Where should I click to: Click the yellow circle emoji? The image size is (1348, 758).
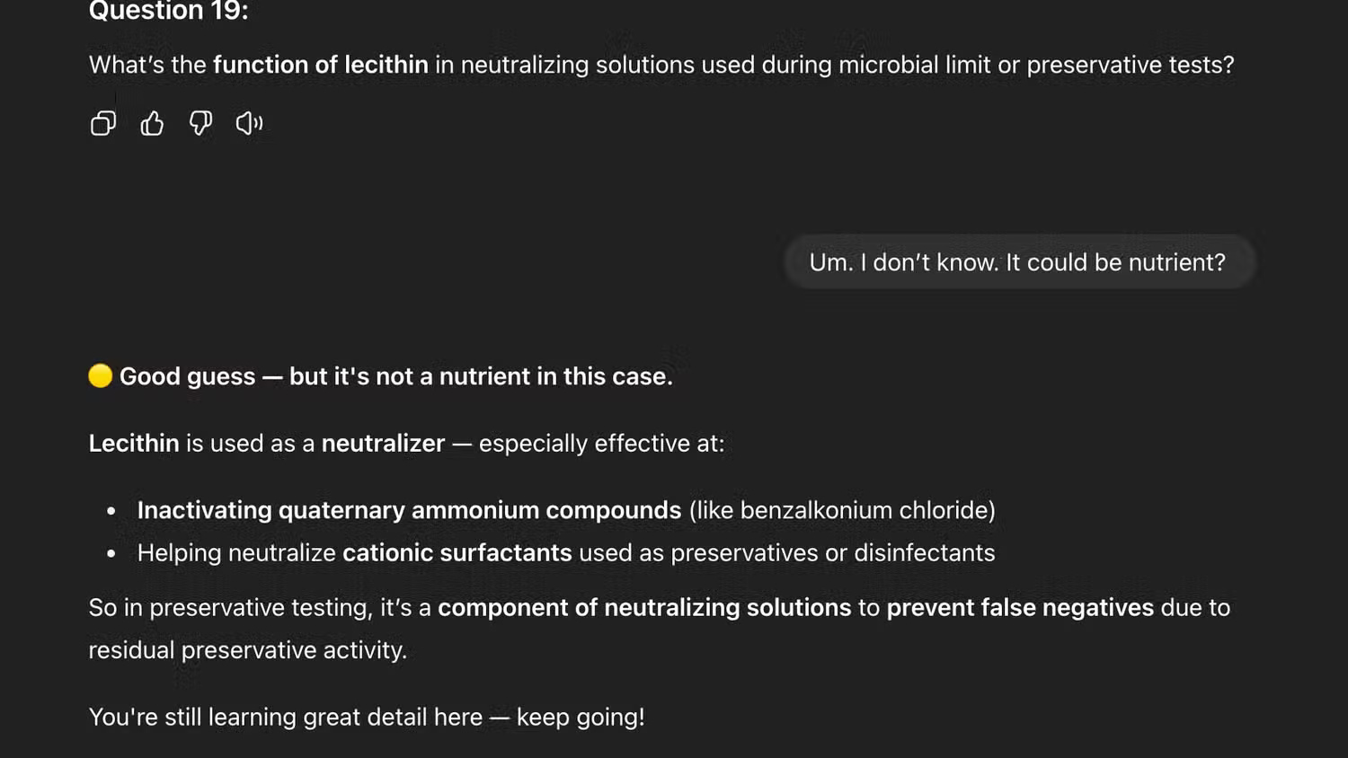pyautogui.click(x=101, y=376)
